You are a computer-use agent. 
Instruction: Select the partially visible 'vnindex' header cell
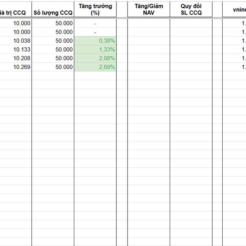point(234,9)
